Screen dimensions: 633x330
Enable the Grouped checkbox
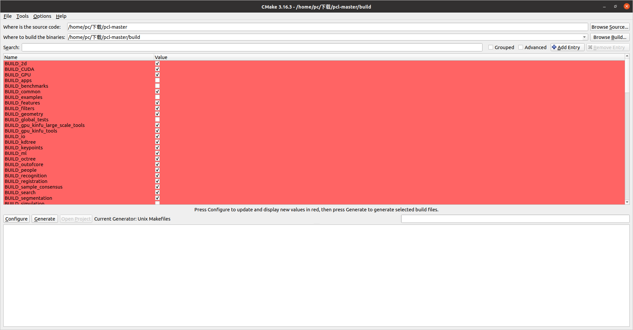click(491, 47)
